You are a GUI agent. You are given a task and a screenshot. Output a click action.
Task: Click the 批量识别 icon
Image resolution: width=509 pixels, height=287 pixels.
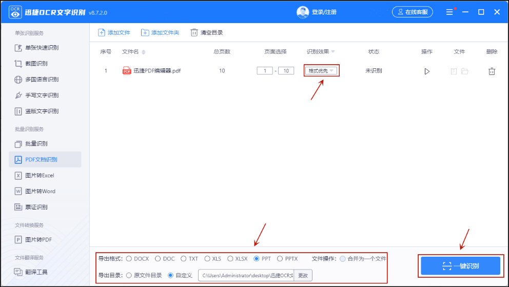(18, 144)
